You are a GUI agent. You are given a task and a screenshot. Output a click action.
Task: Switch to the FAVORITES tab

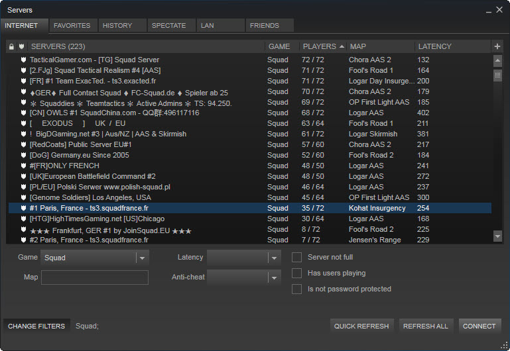click(73, 25)
